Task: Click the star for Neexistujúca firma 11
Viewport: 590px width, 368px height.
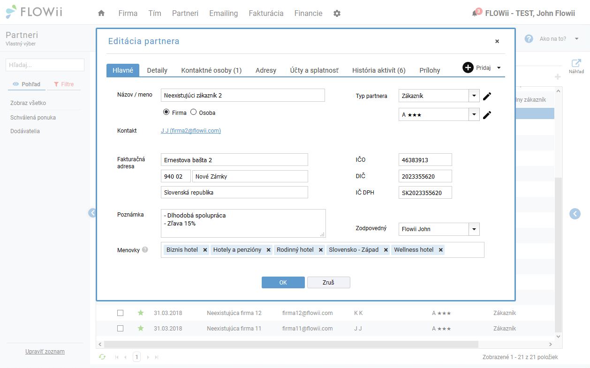Action: [x=140, y=329]
